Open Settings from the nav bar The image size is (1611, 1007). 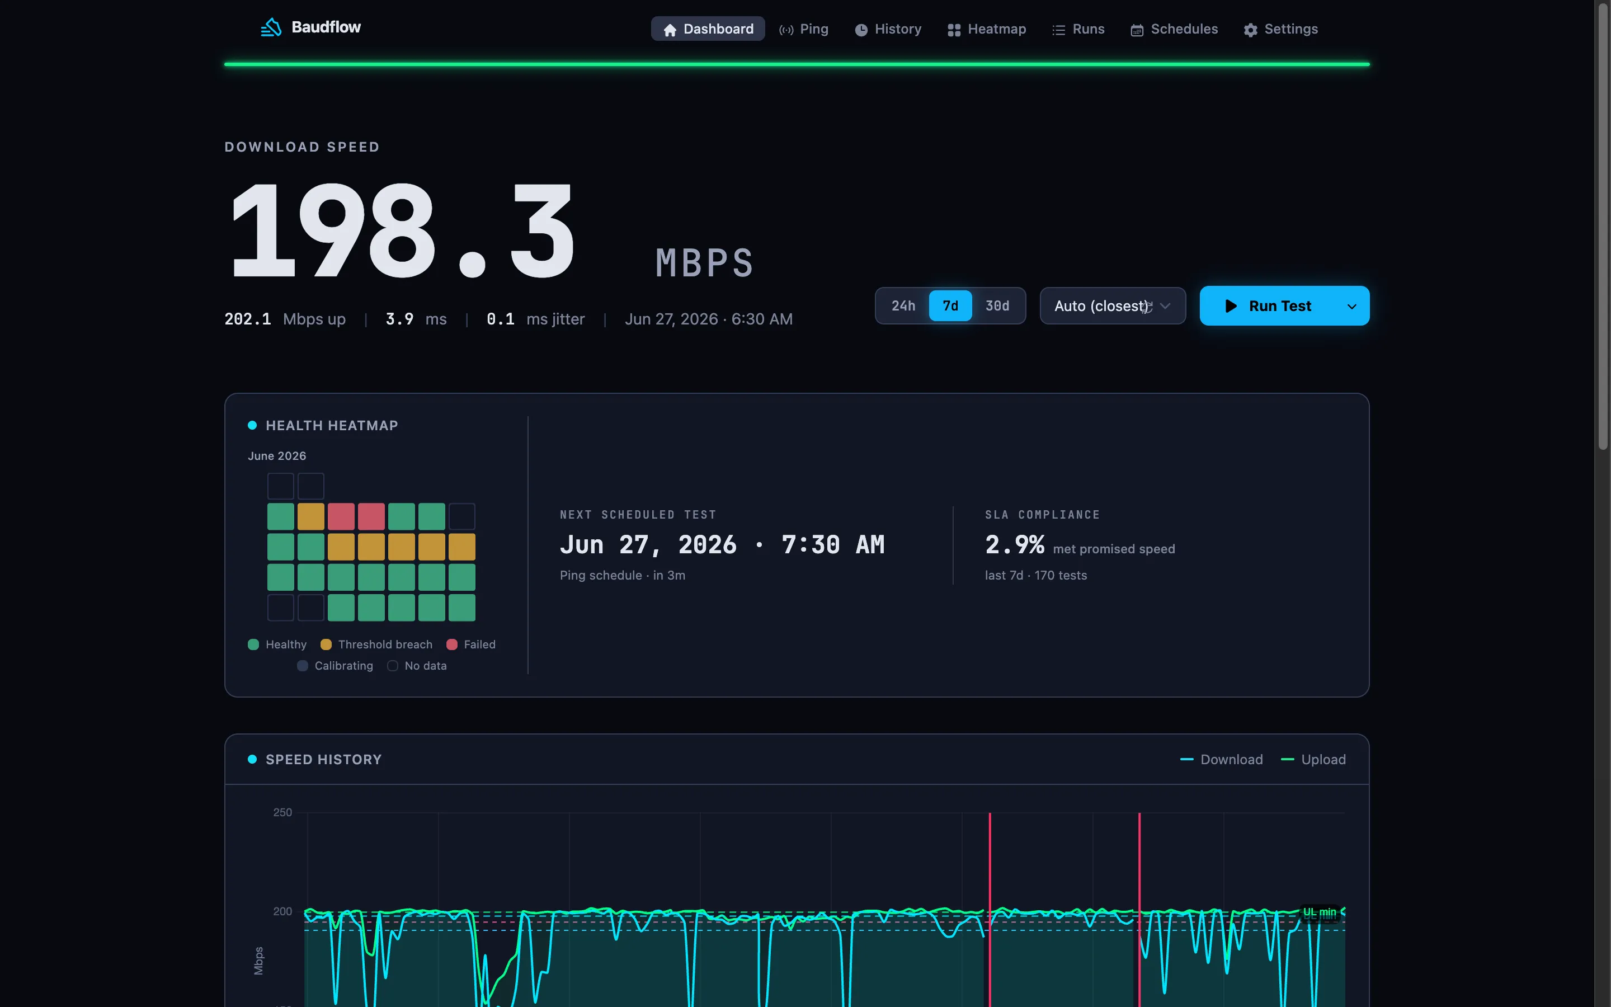pyautogui.click(x=1281, y=29)
